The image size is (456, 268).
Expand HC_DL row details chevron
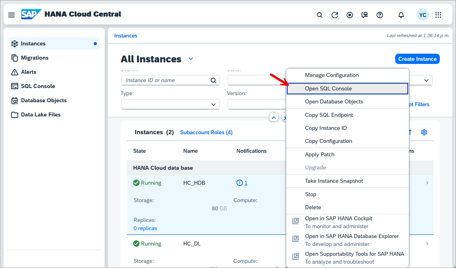(x=427, y=244)
